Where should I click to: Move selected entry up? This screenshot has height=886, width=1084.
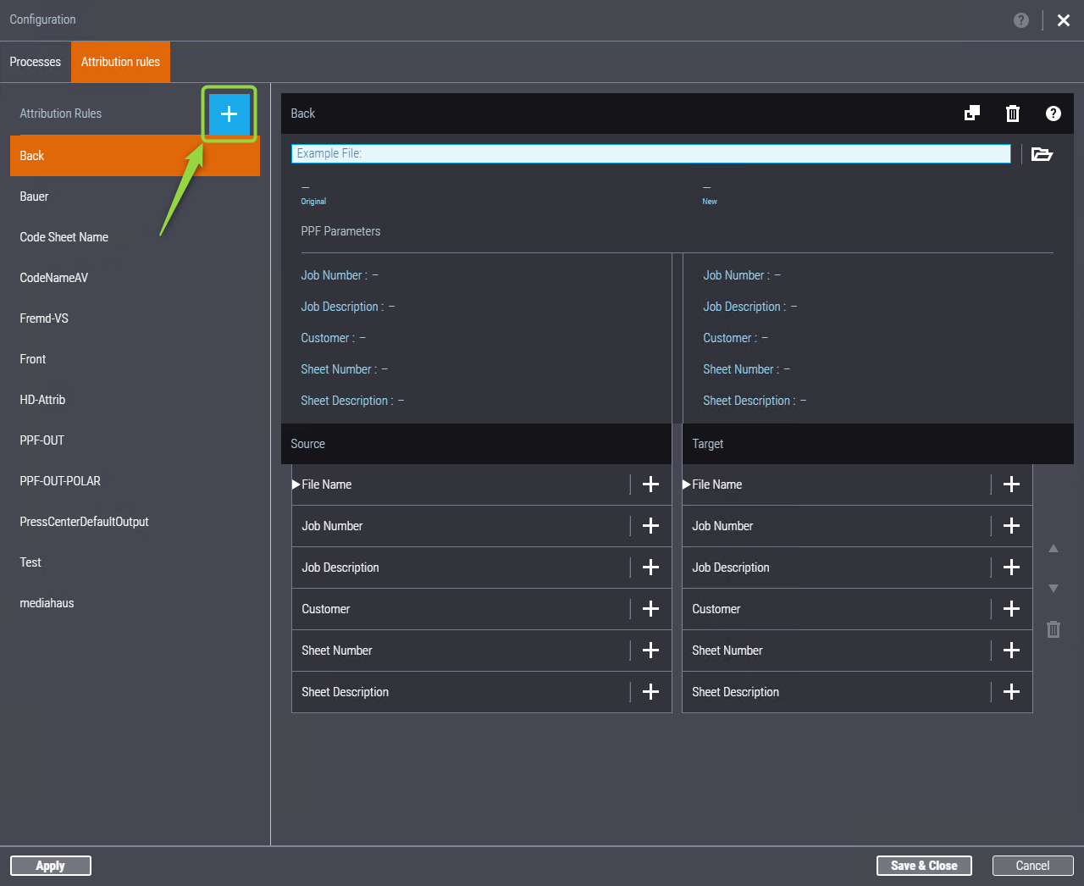(1054, 549)
